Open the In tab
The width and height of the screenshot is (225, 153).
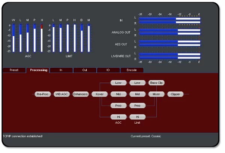[61, 70]
